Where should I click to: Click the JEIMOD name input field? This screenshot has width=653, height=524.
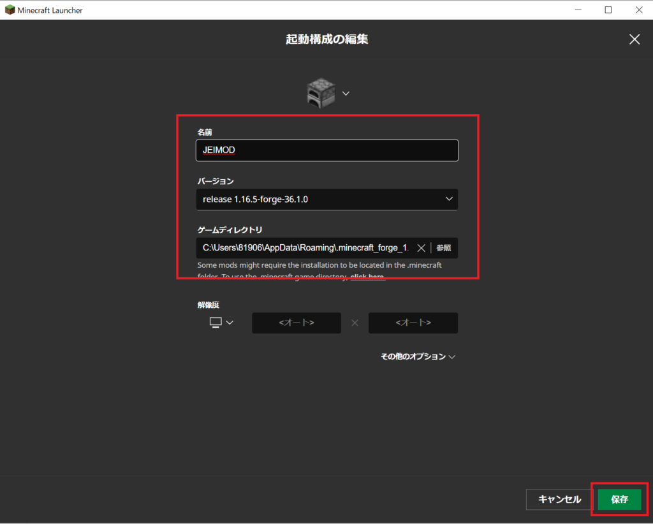[326, 150]
